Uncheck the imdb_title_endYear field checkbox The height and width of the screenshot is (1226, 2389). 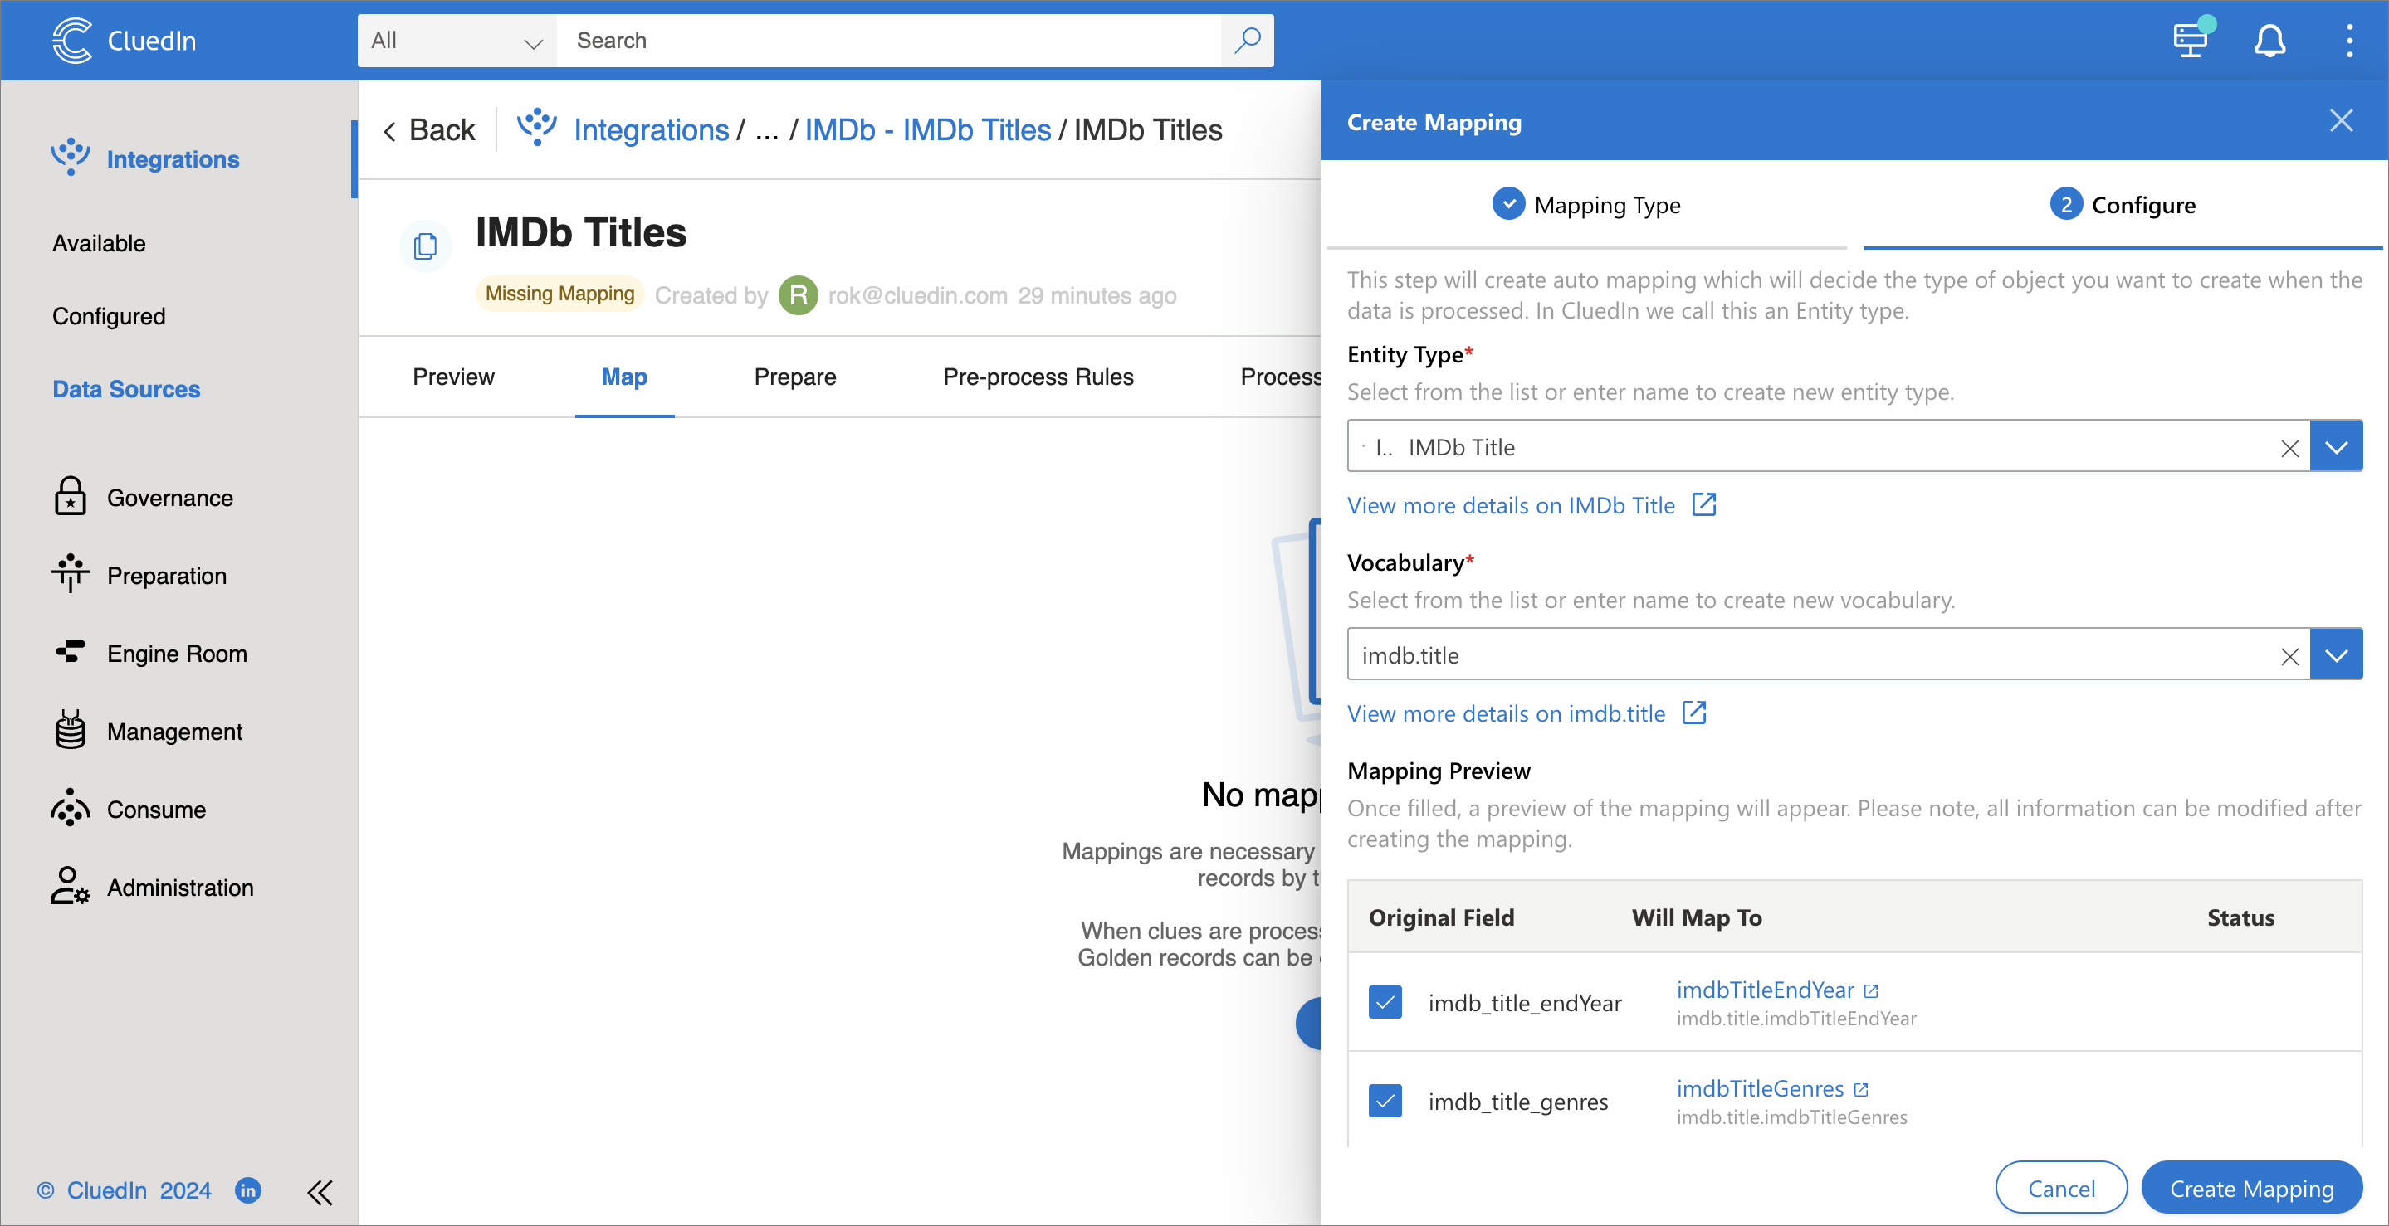click(1385, 1002)
